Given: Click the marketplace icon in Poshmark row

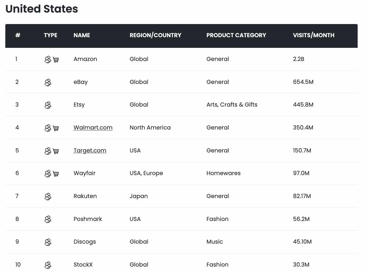Looking at the screenshot, I should point(48,219).
